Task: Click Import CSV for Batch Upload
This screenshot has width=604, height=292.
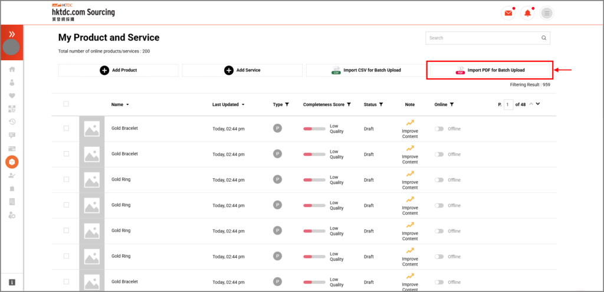Action: [x=365, y=70]
